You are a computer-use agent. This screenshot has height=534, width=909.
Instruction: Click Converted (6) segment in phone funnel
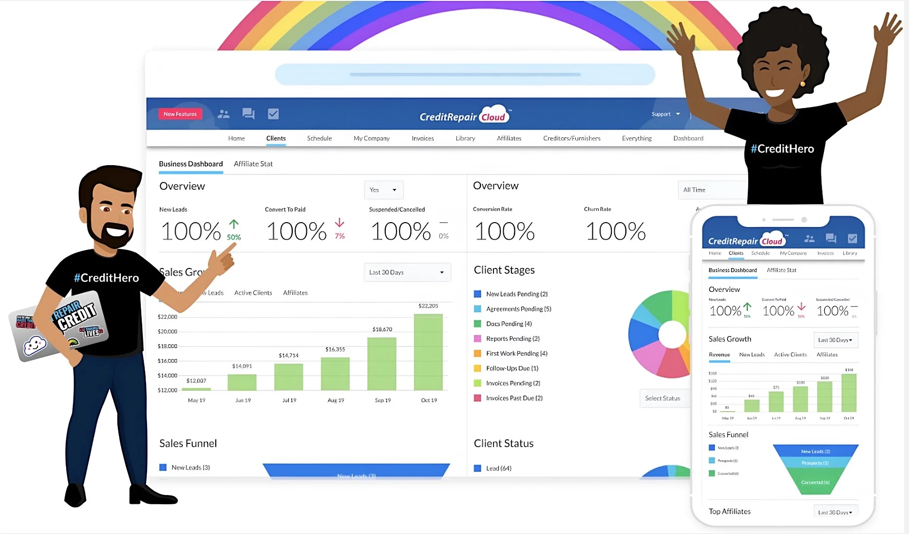[815, 482]
